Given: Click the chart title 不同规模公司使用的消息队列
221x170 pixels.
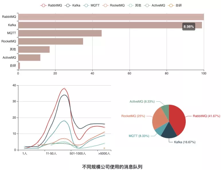Looking at the screenshot, I should point(112,167).
